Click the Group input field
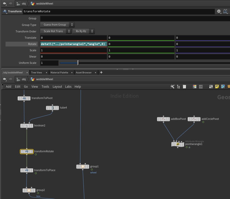Screen dimensions: 230x199 pyautogui.click(x=135, y=18)
